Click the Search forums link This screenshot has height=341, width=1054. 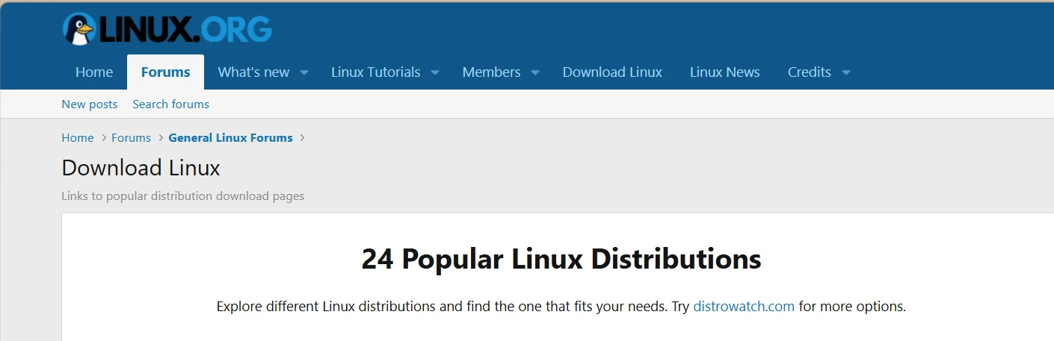click(170, 104)
